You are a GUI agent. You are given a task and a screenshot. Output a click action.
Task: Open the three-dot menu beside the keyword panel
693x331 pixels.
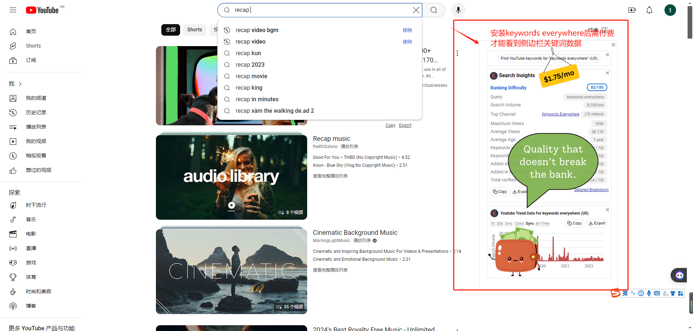click(x=457, y=53)
